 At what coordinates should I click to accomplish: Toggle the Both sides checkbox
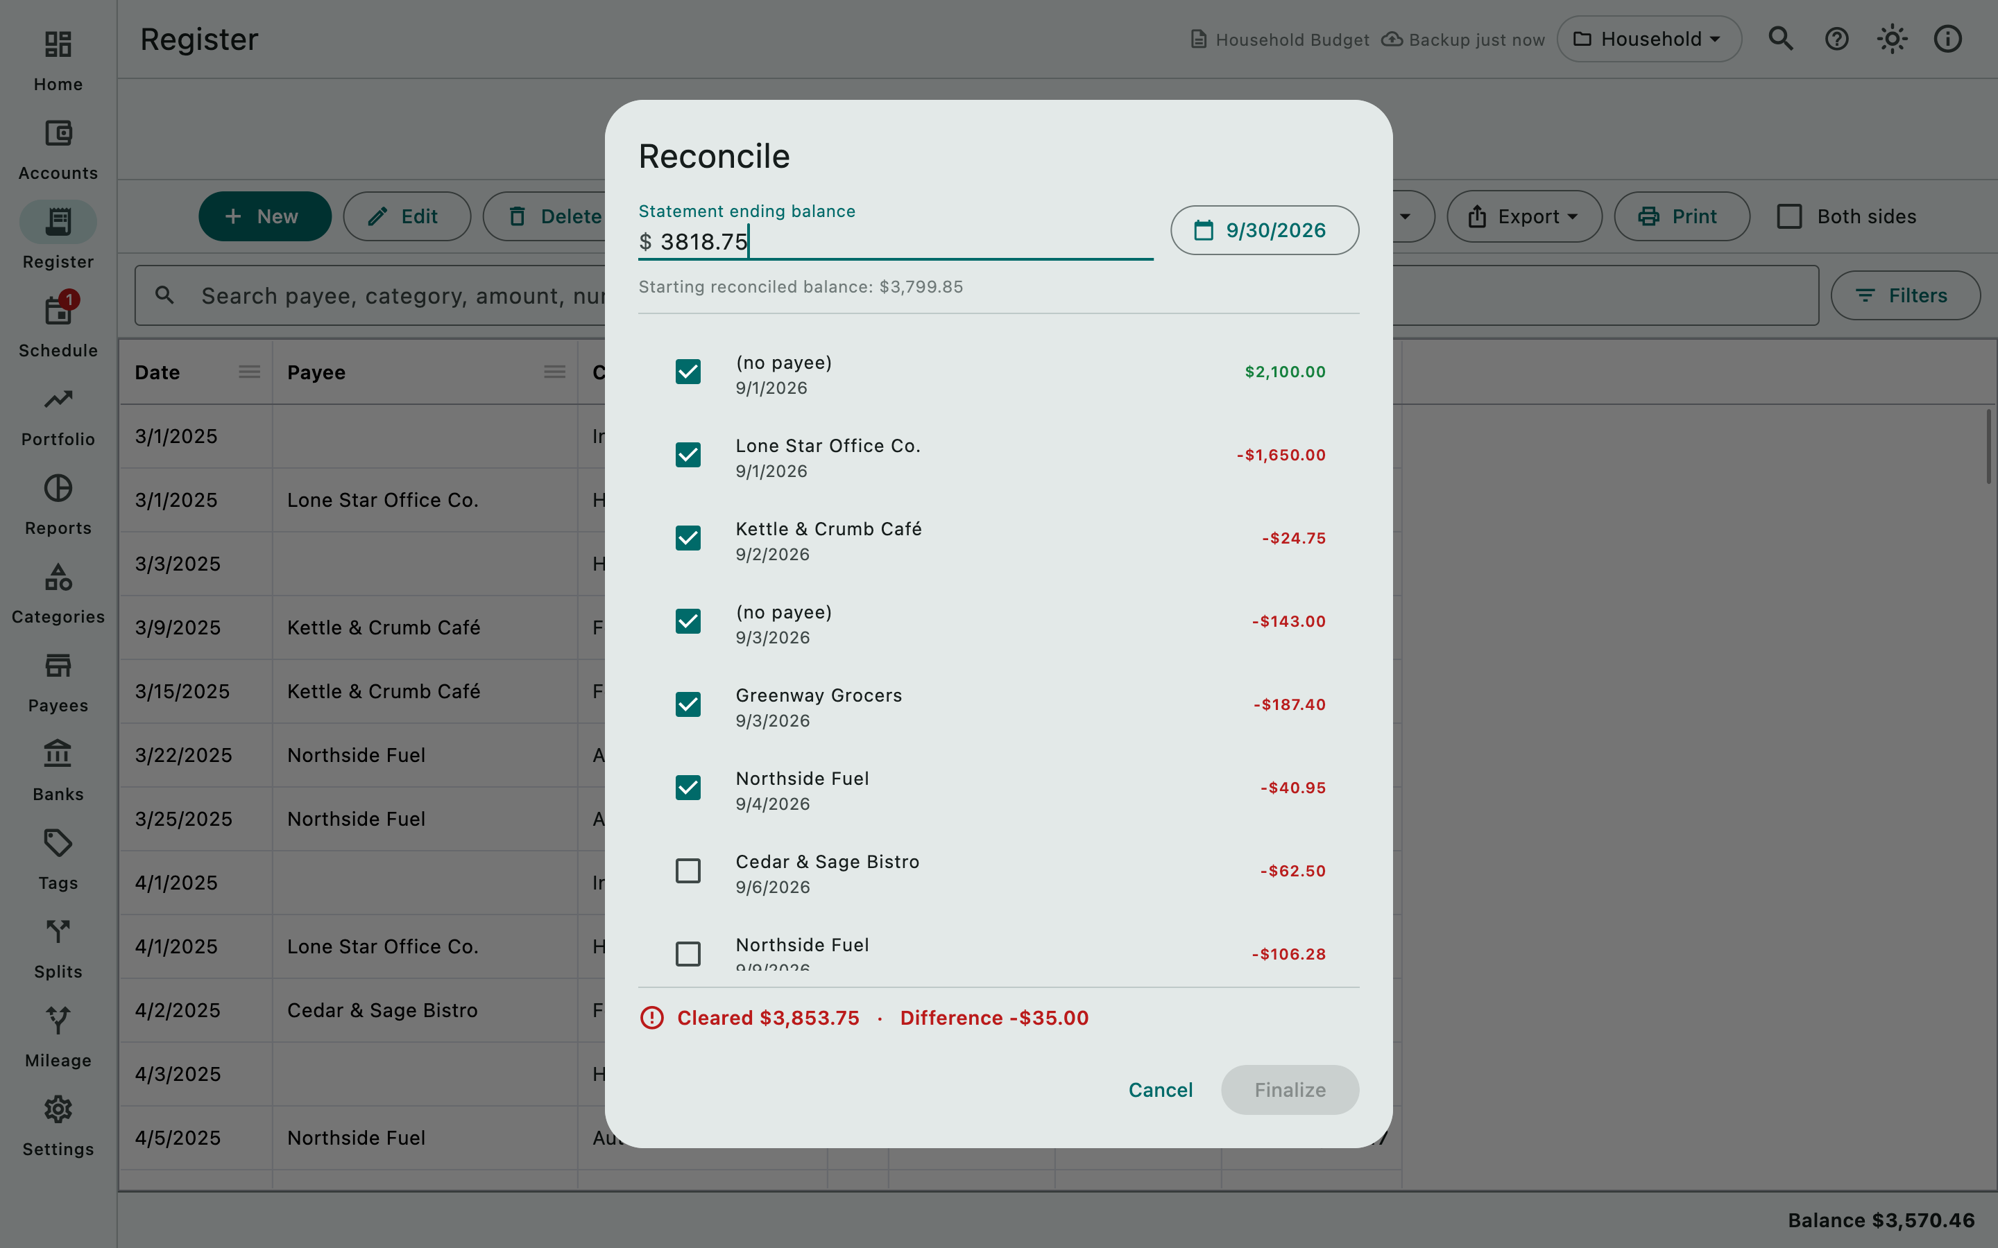1789,216
